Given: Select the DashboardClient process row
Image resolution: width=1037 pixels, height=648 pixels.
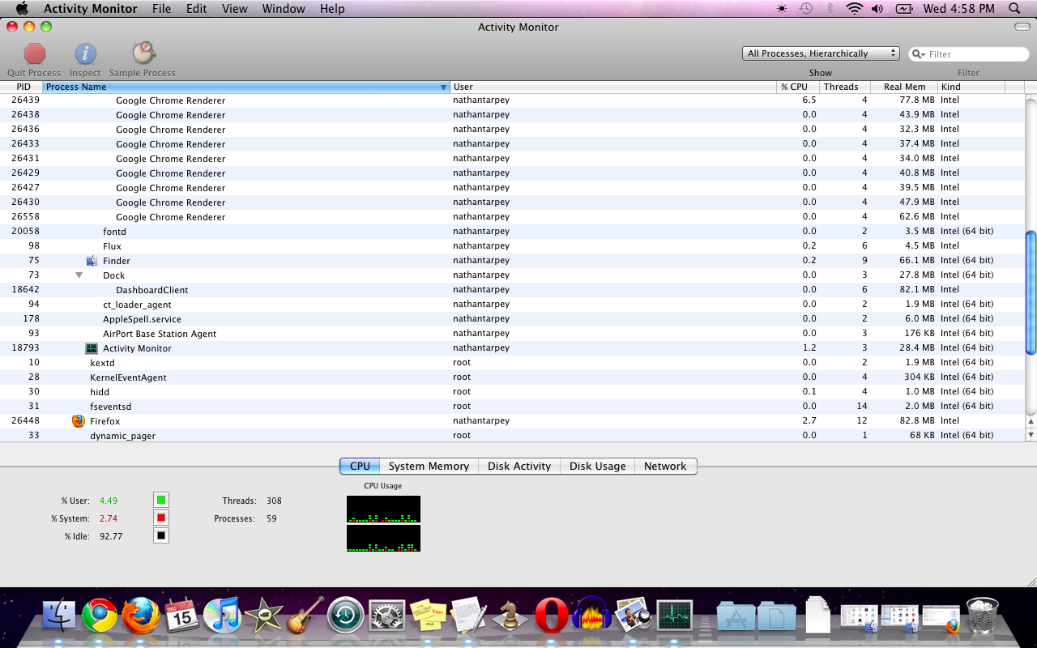Looking at the screenshot, I should (x=512, y=290).
